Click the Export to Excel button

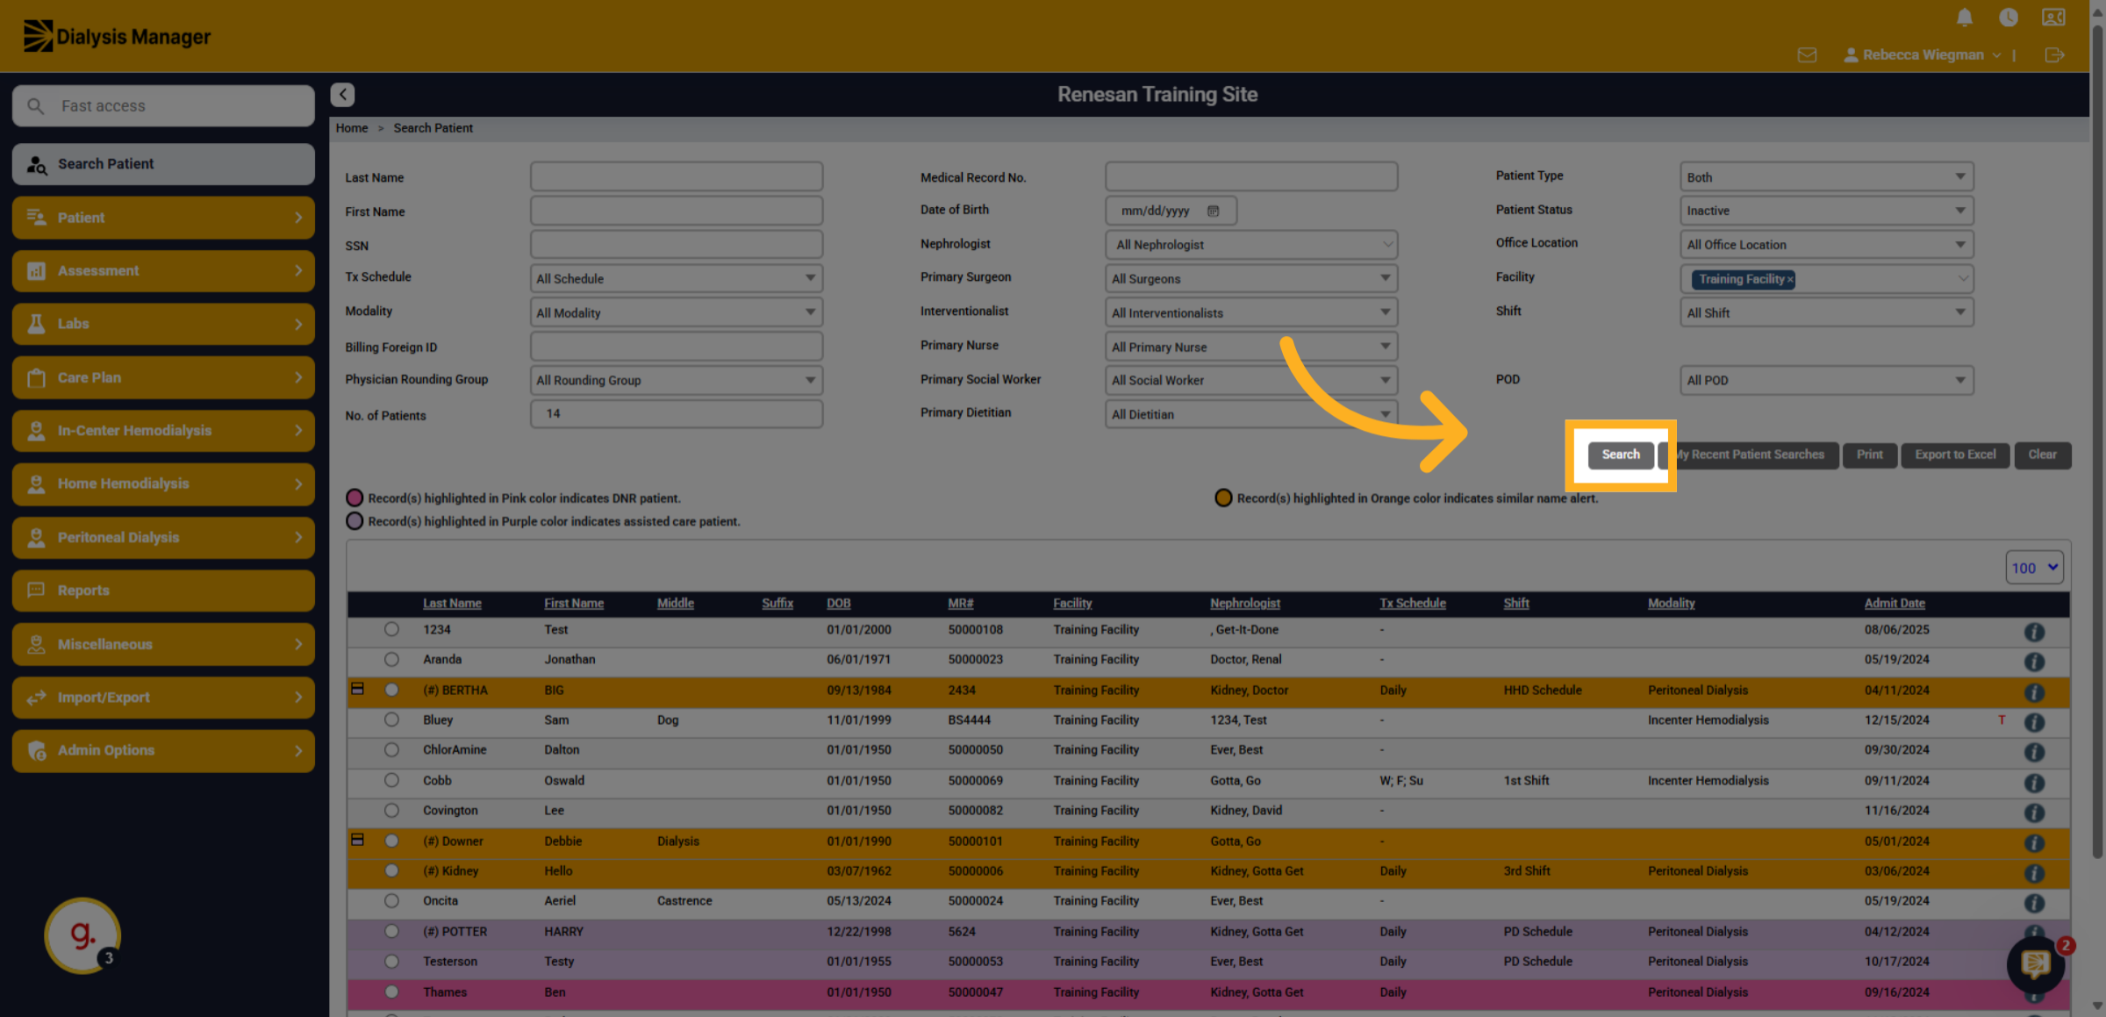click(x=1955, y=455)
